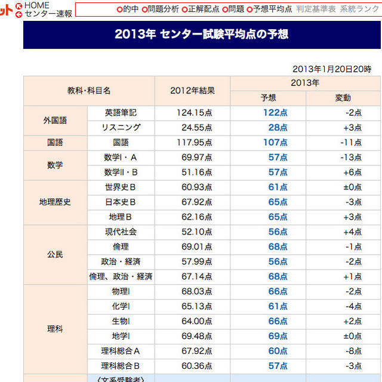Click the 28点 predicted score
This screenshot has height=382, width=382.
[x=278, y=128]
